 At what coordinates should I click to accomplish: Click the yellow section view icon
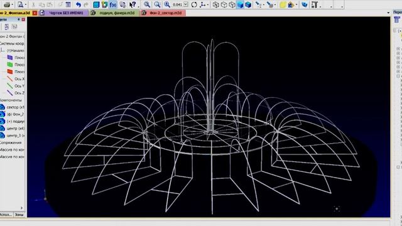tap(283, 4)
